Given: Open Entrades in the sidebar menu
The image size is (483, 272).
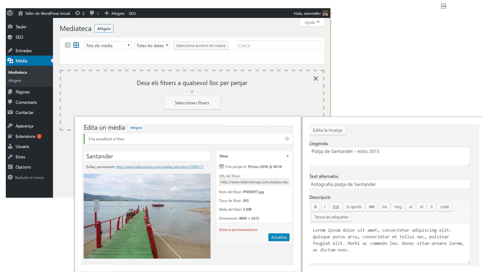Looking at the screenshot, I should tap(24, 51).
